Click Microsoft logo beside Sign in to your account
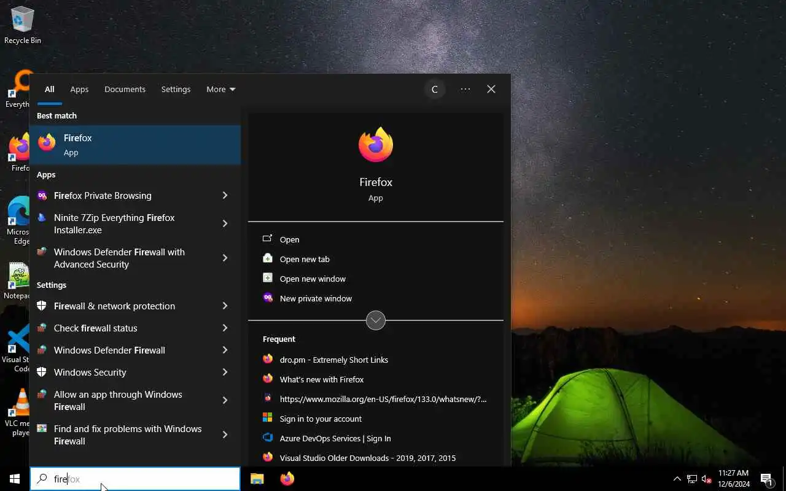 coord(268,418)
